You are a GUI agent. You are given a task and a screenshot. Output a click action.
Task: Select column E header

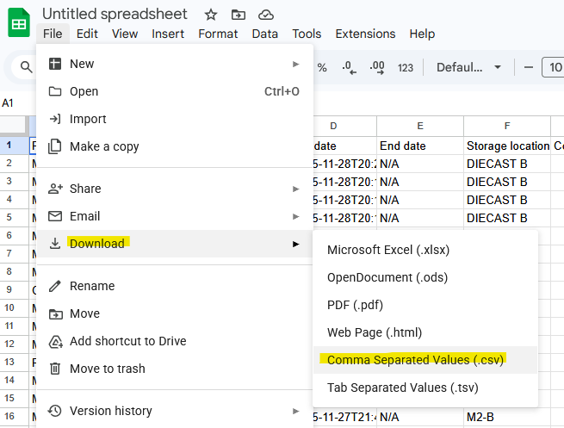[x=420, y=126]
